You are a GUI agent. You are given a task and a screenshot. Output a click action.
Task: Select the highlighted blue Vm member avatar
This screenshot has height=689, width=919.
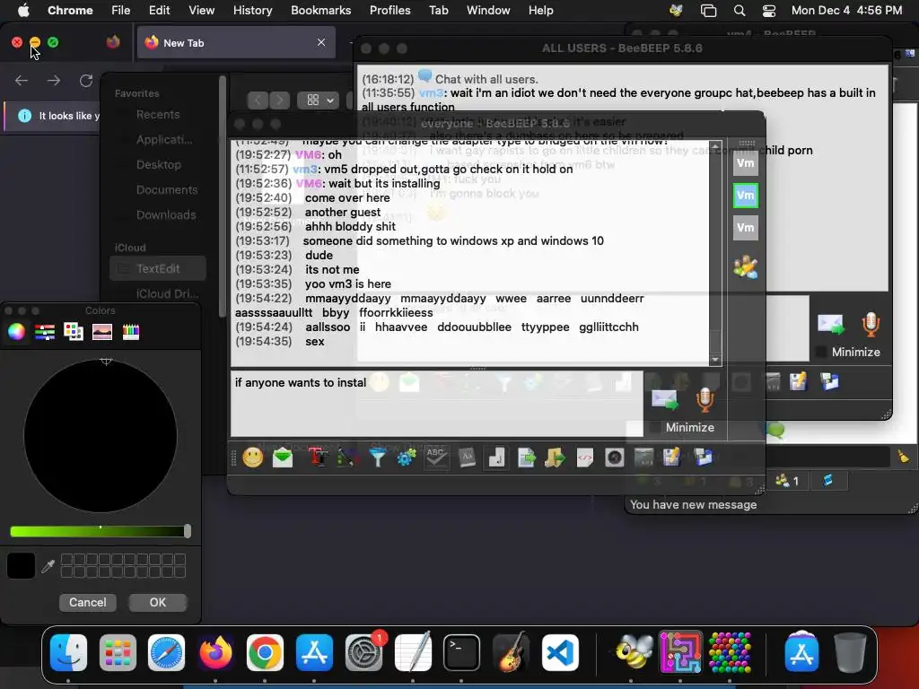(x=746, y=195)
